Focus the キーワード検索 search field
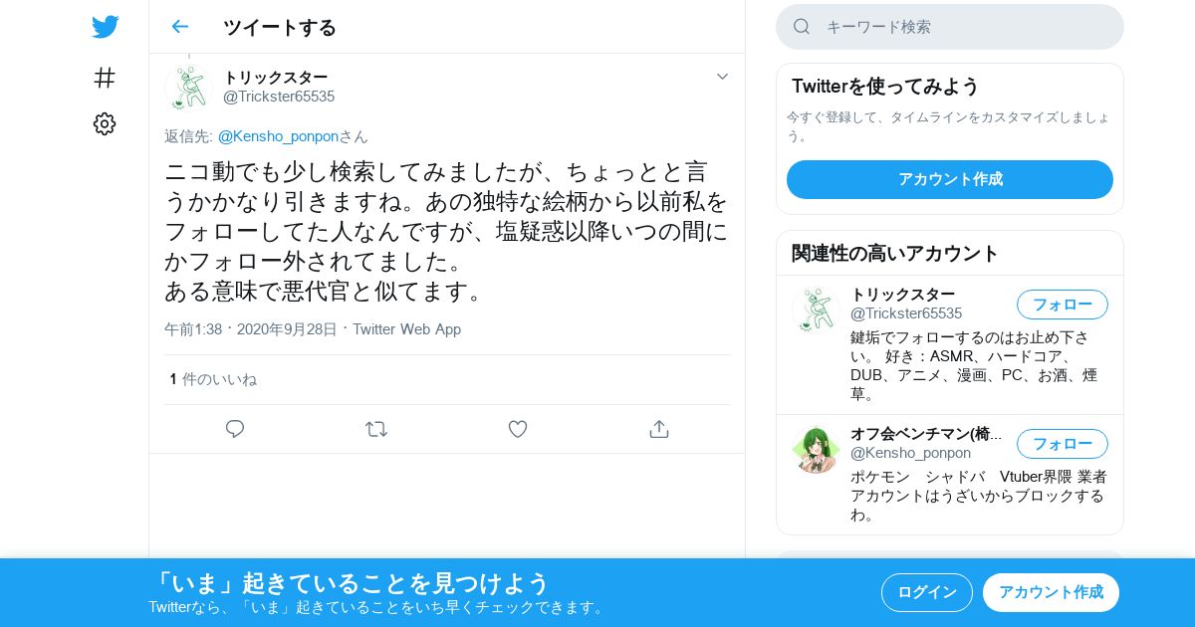 [950, 27]
